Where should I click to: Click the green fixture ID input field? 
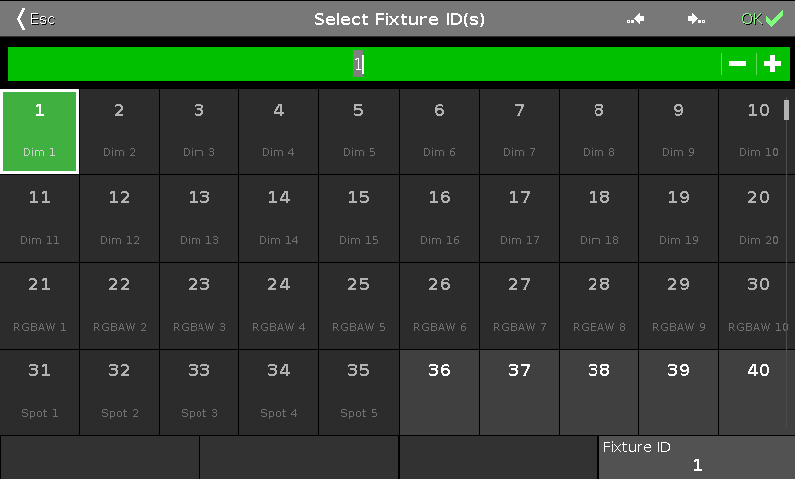(359, 64)
